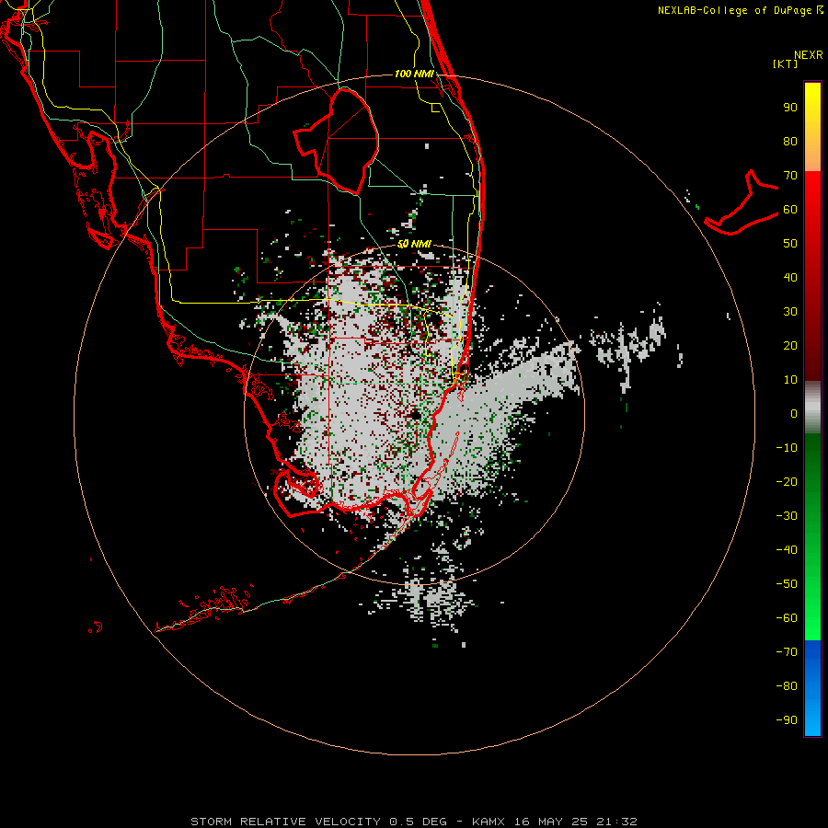Click the -30 value on the velocity scale
The width and height of the screenshot is (828, 828).
[787, 516]
